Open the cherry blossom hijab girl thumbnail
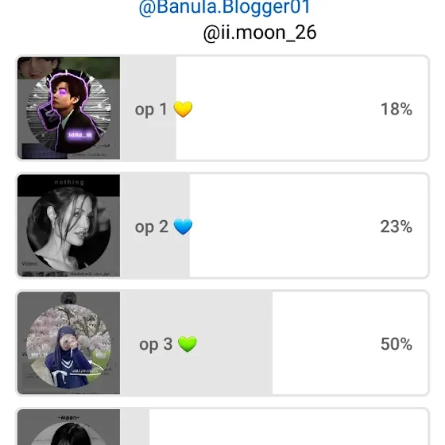The width and height of the screenshot is (445, 445). (68, 342)
